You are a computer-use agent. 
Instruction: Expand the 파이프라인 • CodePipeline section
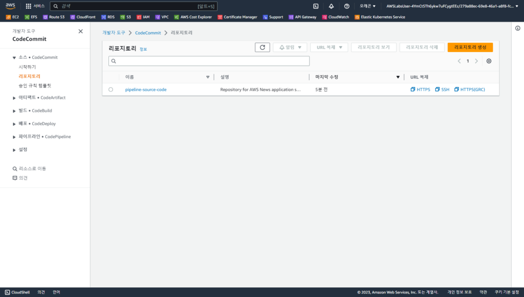click(x=14, y=137)
